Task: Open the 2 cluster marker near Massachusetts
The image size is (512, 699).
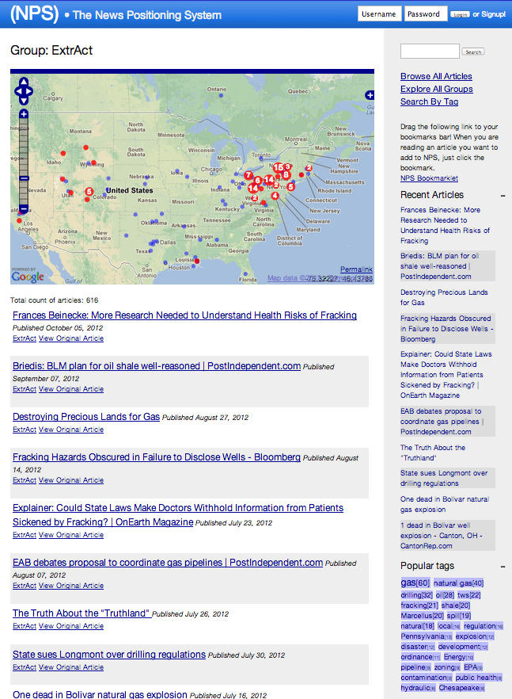Action: [x=309, y=168]
